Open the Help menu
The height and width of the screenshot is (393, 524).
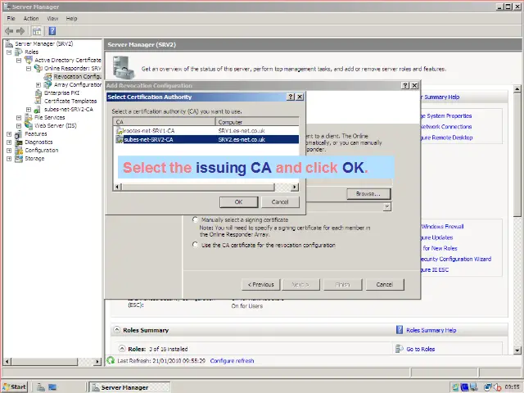71,18
